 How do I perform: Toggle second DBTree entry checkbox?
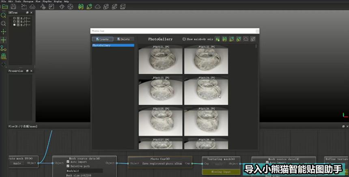coord(15,22)
